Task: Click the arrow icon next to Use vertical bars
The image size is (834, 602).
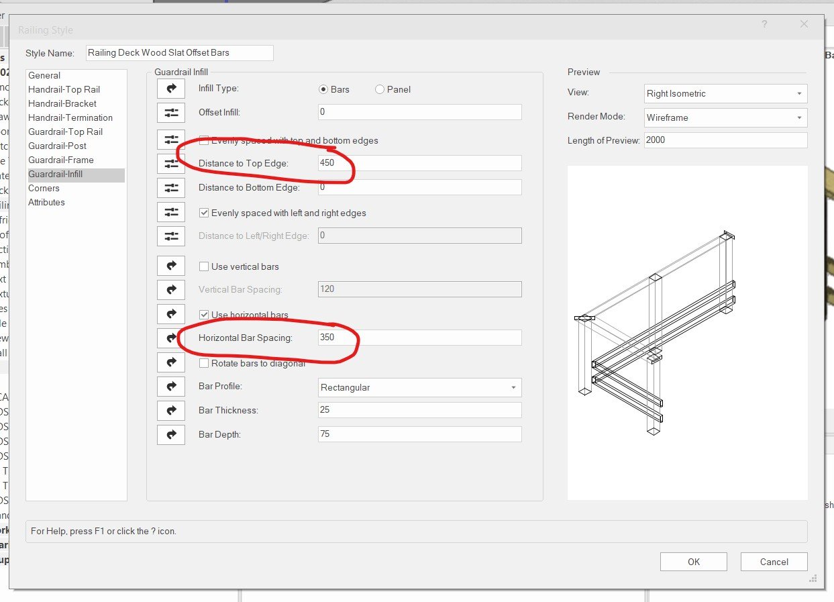Action: [x=171, y=265]
